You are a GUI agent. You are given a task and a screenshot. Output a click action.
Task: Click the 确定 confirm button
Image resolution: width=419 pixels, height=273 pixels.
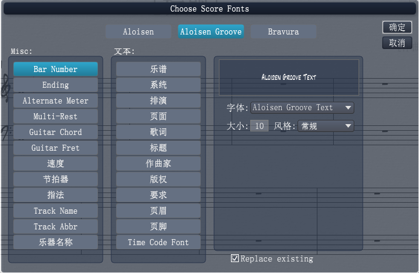coord(397,27)
